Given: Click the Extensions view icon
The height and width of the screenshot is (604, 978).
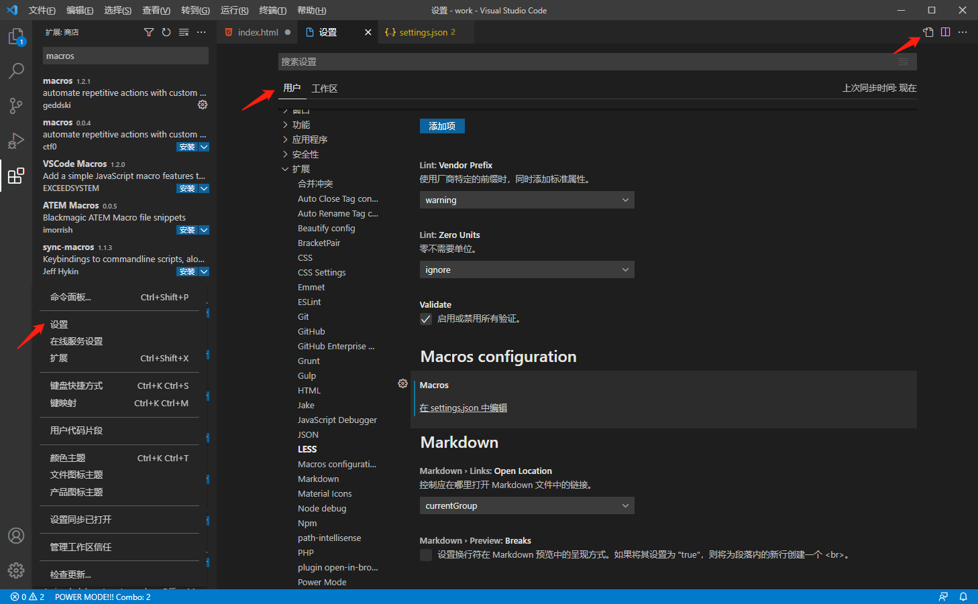Looking at the screenshot, I should [16, 176].
